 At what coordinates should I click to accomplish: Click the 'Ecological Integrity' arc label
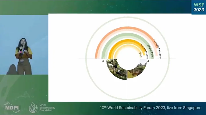[157, 49]
